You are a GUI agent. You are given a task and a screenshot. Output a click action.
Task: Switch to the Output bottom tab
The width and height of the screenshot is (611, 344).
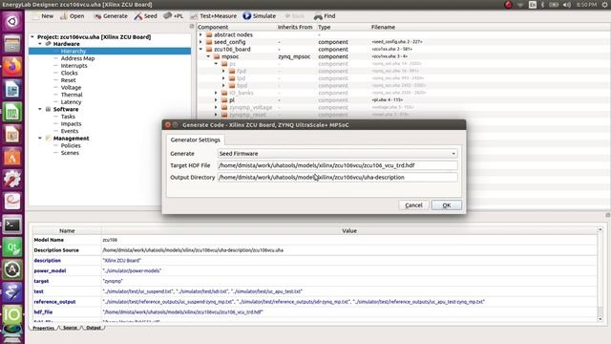94,328
